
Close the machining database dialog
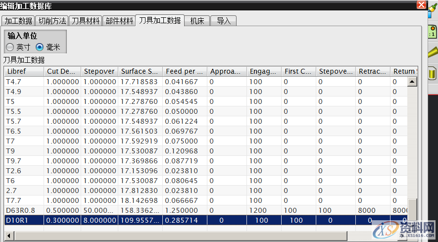click(x=421, y=5)
